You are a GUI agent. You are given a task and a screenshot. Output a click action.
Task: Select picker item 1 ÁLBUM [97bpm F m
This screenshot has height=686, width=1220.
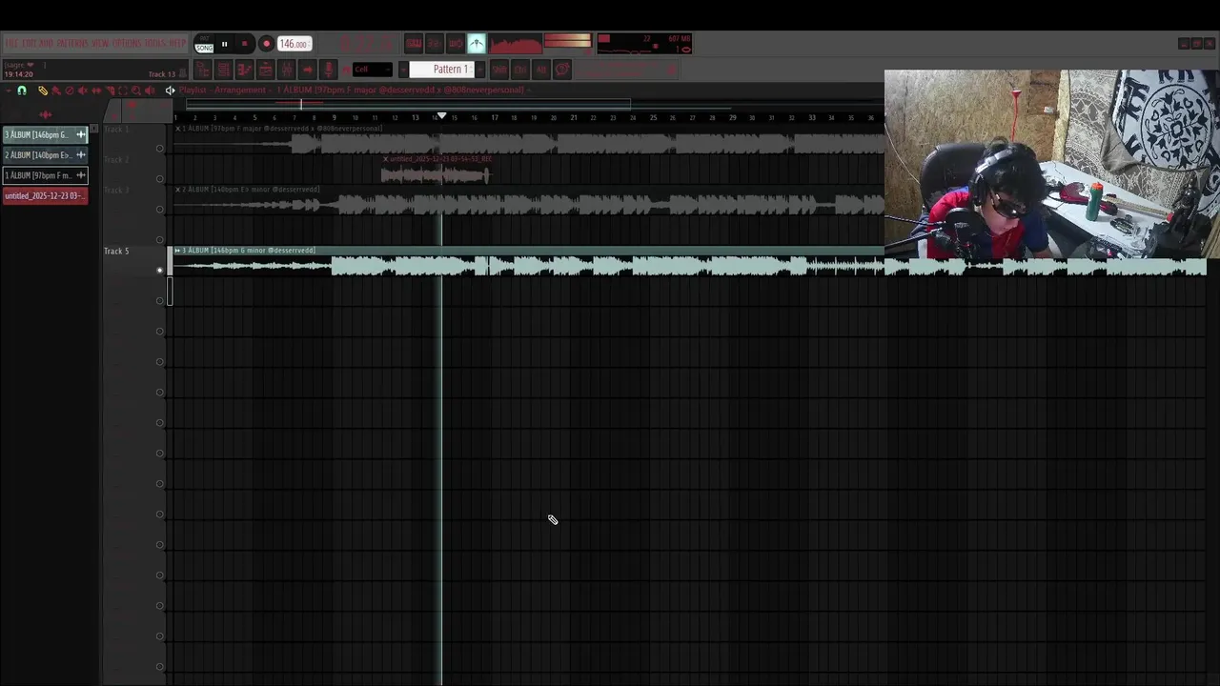[45, 175]
